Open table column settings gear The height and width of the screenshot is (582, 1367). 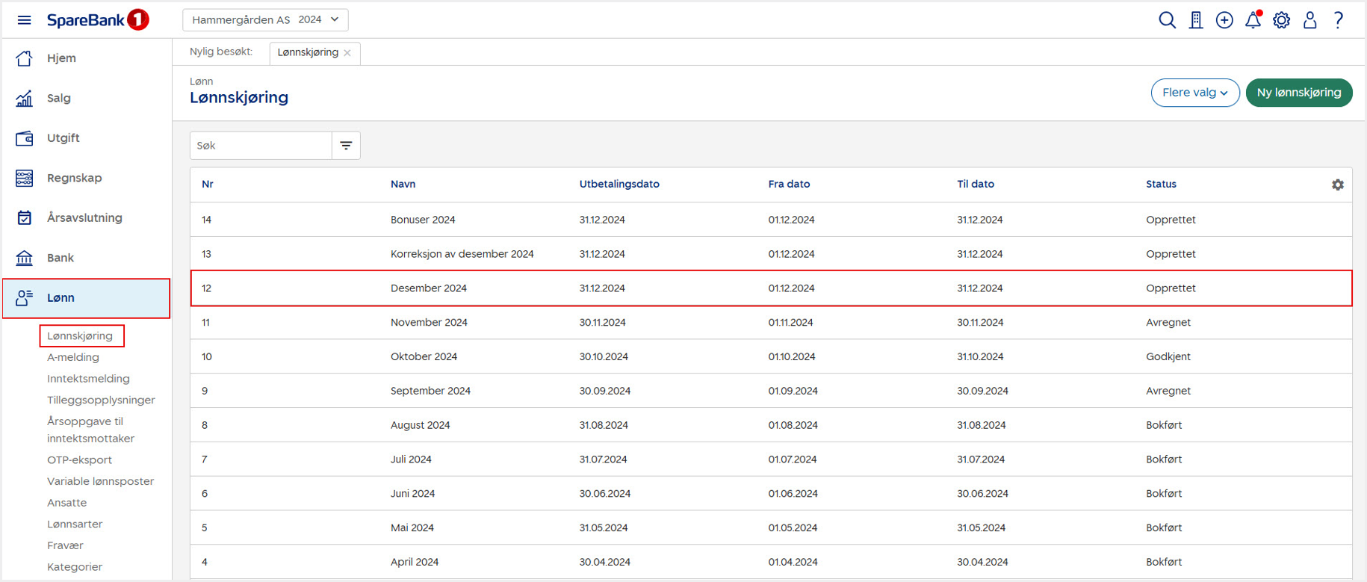[1337, 185]
